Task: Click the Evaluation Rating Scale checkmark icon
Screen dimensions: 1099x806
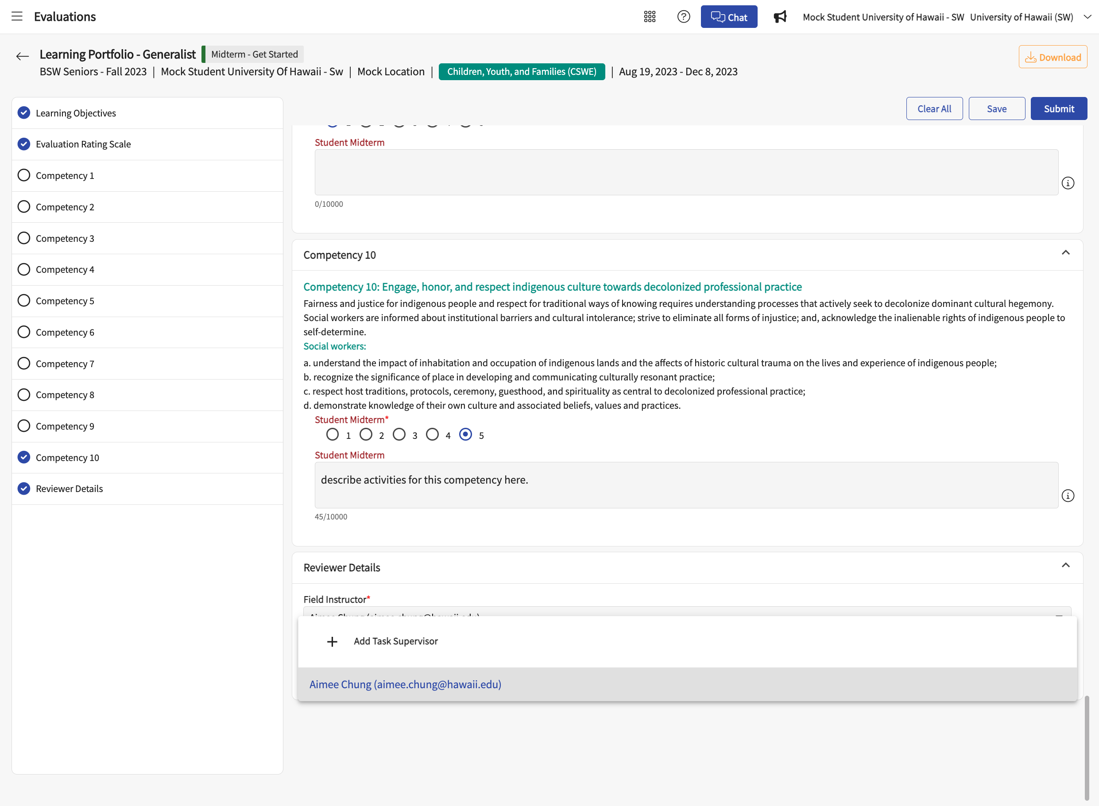Action: tap(24, 144)
